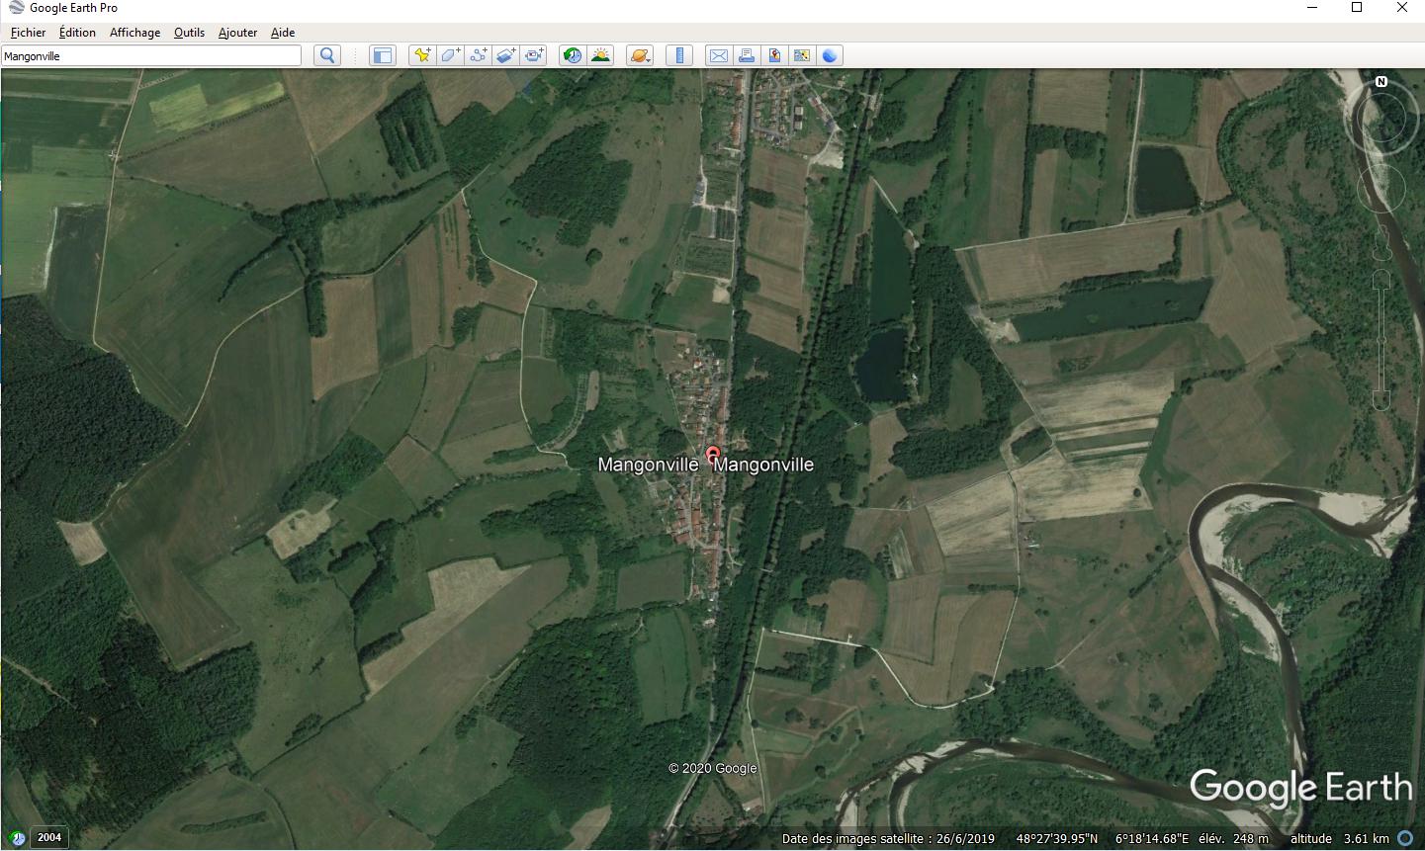The height and width of the screenshot is (851, 1425).
Task: Click the look-around compass ring control
Action: tap(1380, 116)
